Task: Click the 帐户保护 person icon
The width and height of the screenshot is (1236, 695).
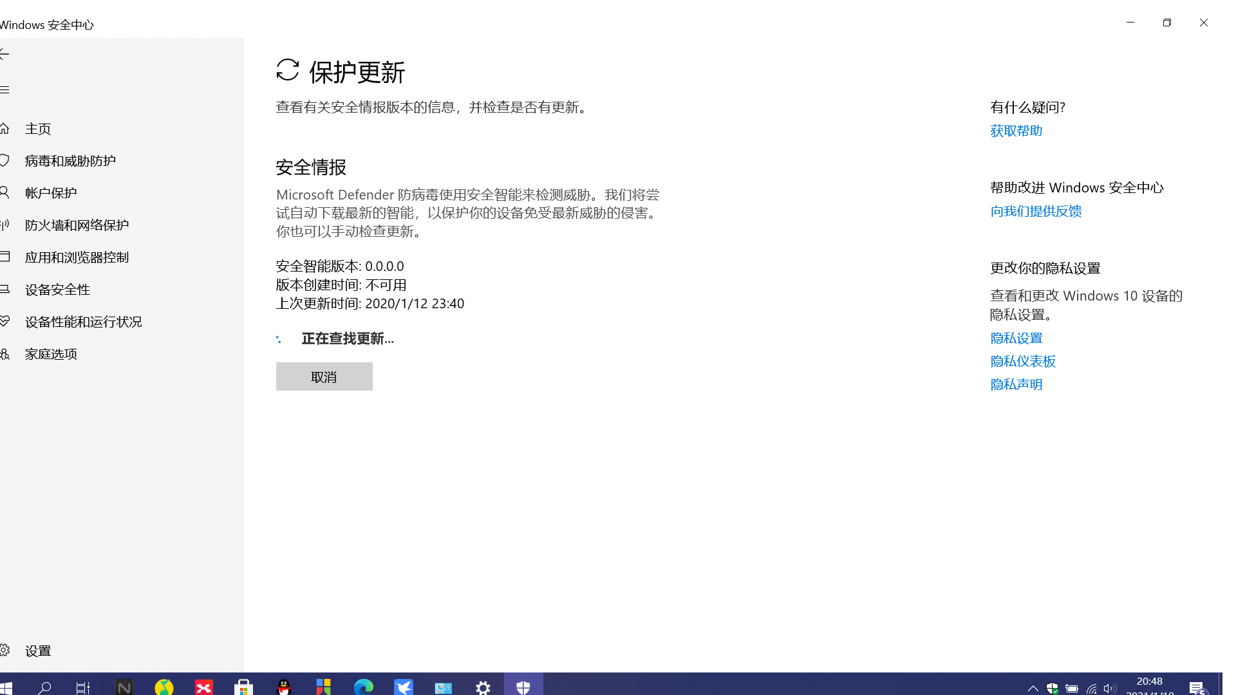Action: pyautogui.click(x=5, y=192)
